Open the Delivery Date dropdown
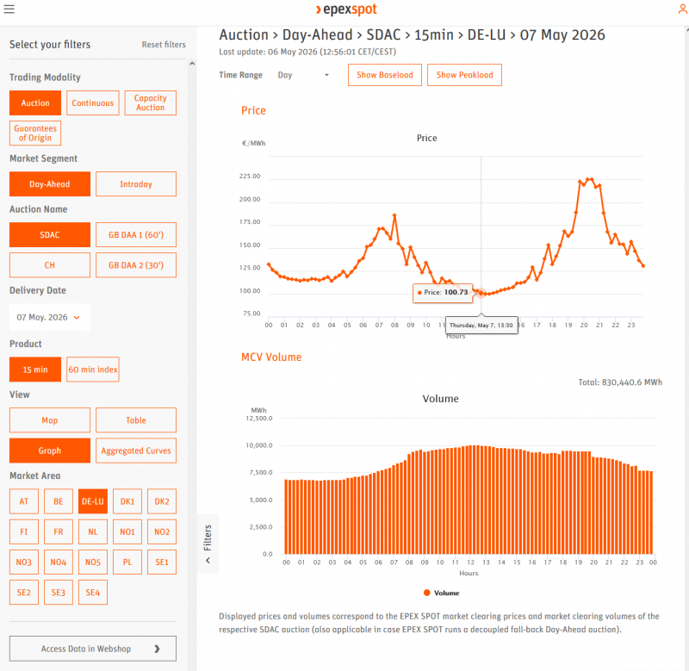This screenshot has height=671, width=689. (50, 317)
